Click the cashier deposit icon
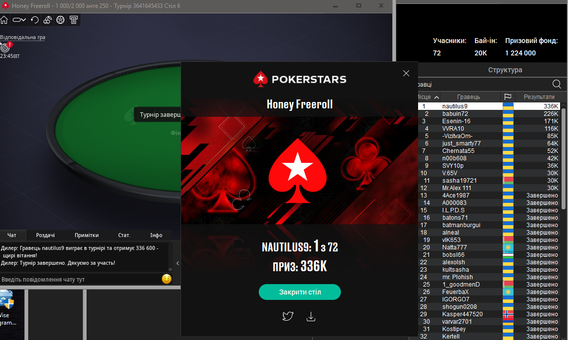 [x=74, y=20]
